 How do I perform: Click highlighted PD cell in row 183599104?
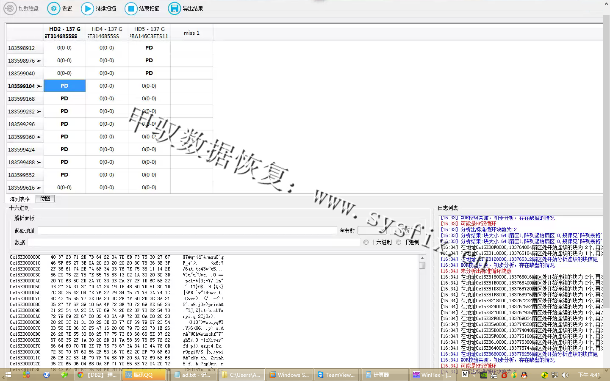pos(64,86)
